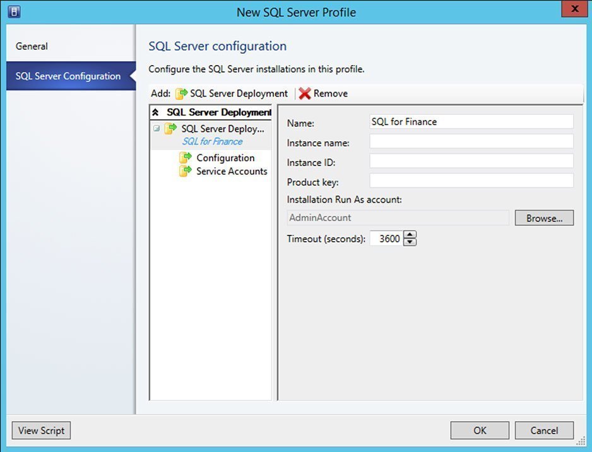Collapse the SQL Server Deployment tree node
The image size is (592, 452).
point(156,129)
